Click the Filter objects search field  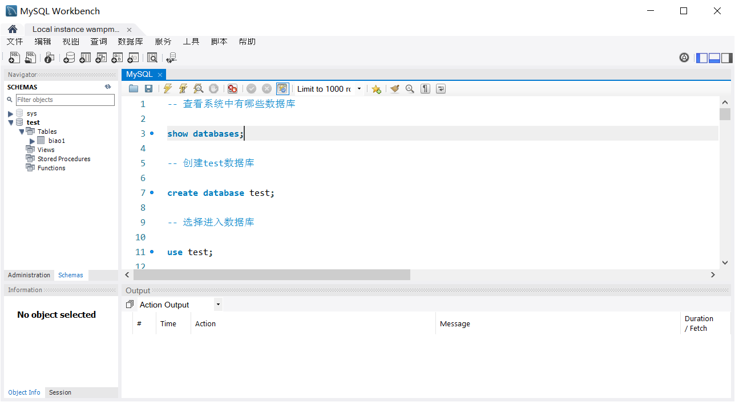[x=65, y=100]
